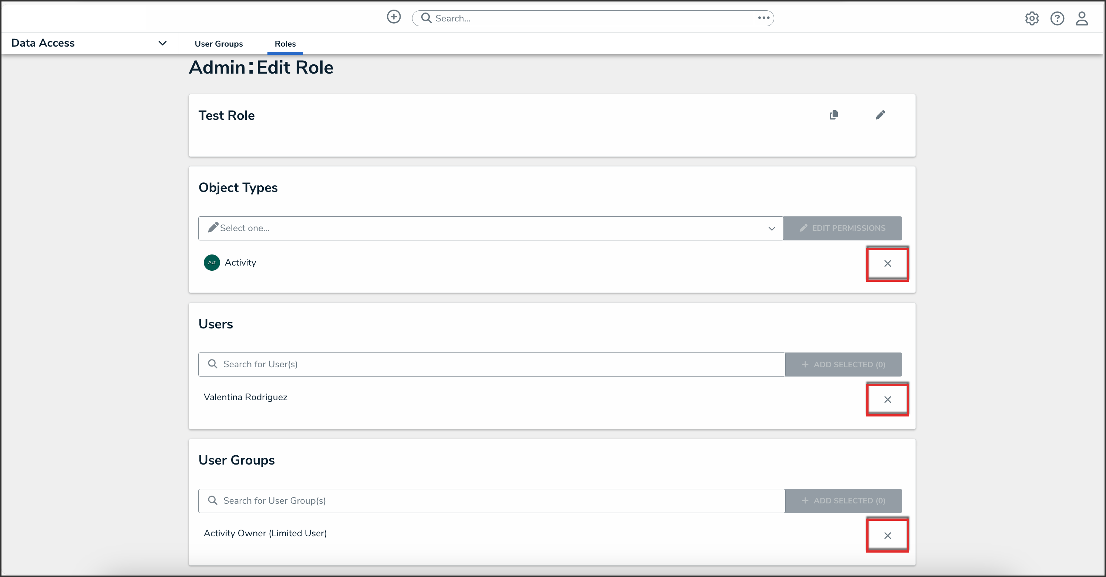Open the help question mark icon
The width and height of the screenshot is (1106, 577).
click(x=1057, y=18)
